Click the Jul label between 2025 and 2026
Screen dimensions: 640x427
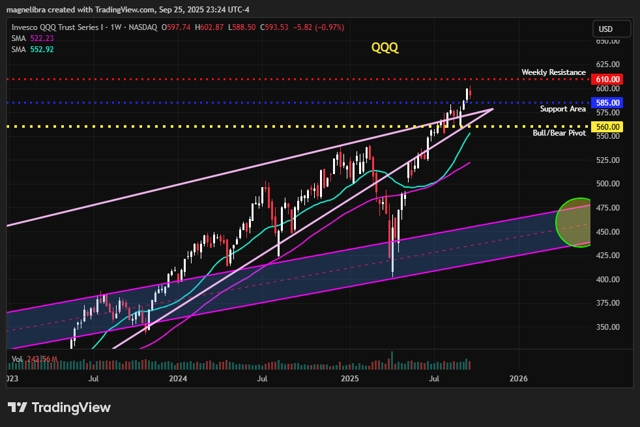click(x=434, y=379)
